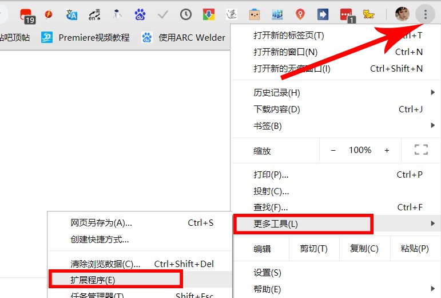Decrease zoom with the minus button

point(333,150)
